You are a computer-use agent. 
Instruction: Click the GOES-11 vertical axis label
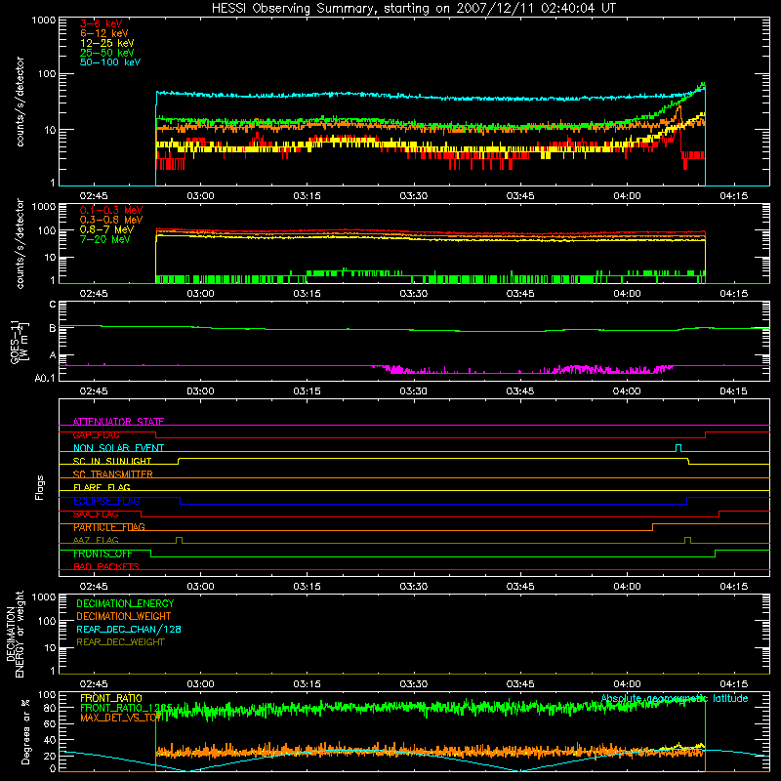pyautogui.click(x=19, y=342)
